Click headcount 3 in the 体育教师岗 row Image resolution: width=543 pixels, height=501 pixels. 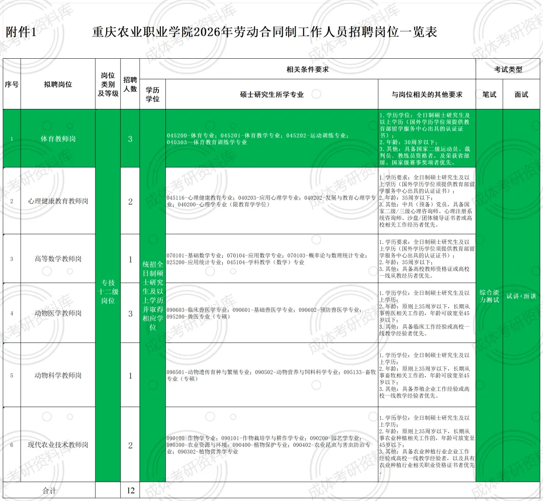pyautogui.click(x=130, y=139)
